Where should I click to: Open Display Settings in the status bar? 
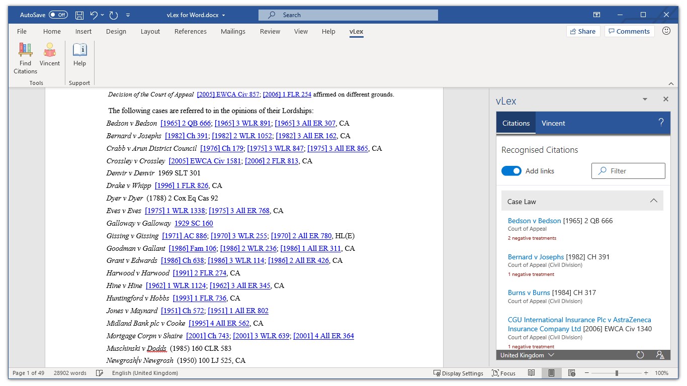click(459, 373)
